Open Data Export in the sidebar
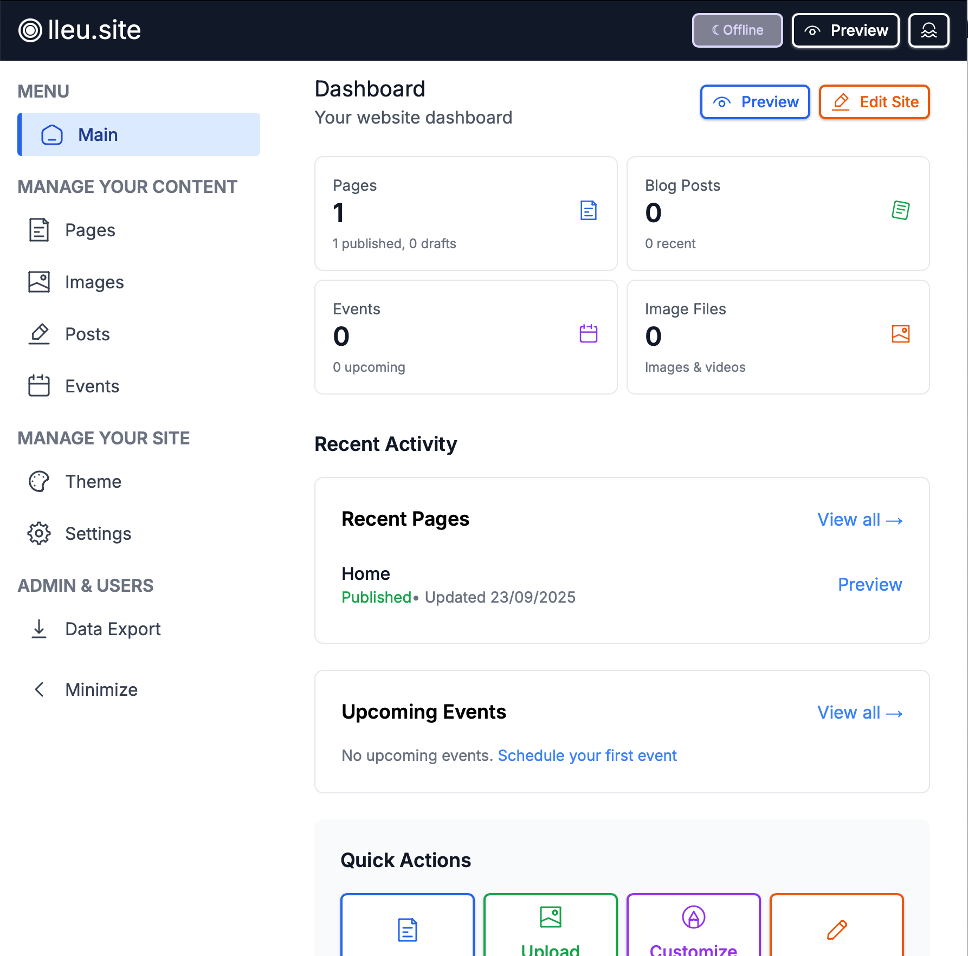Image resolution: width=968 pixels, height=956 pixels. coord(112,629)
